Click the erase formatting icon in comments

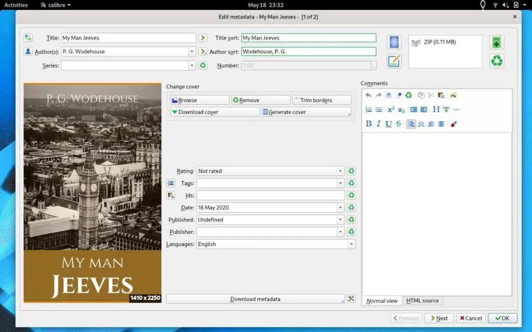click(x=398, y=95)
